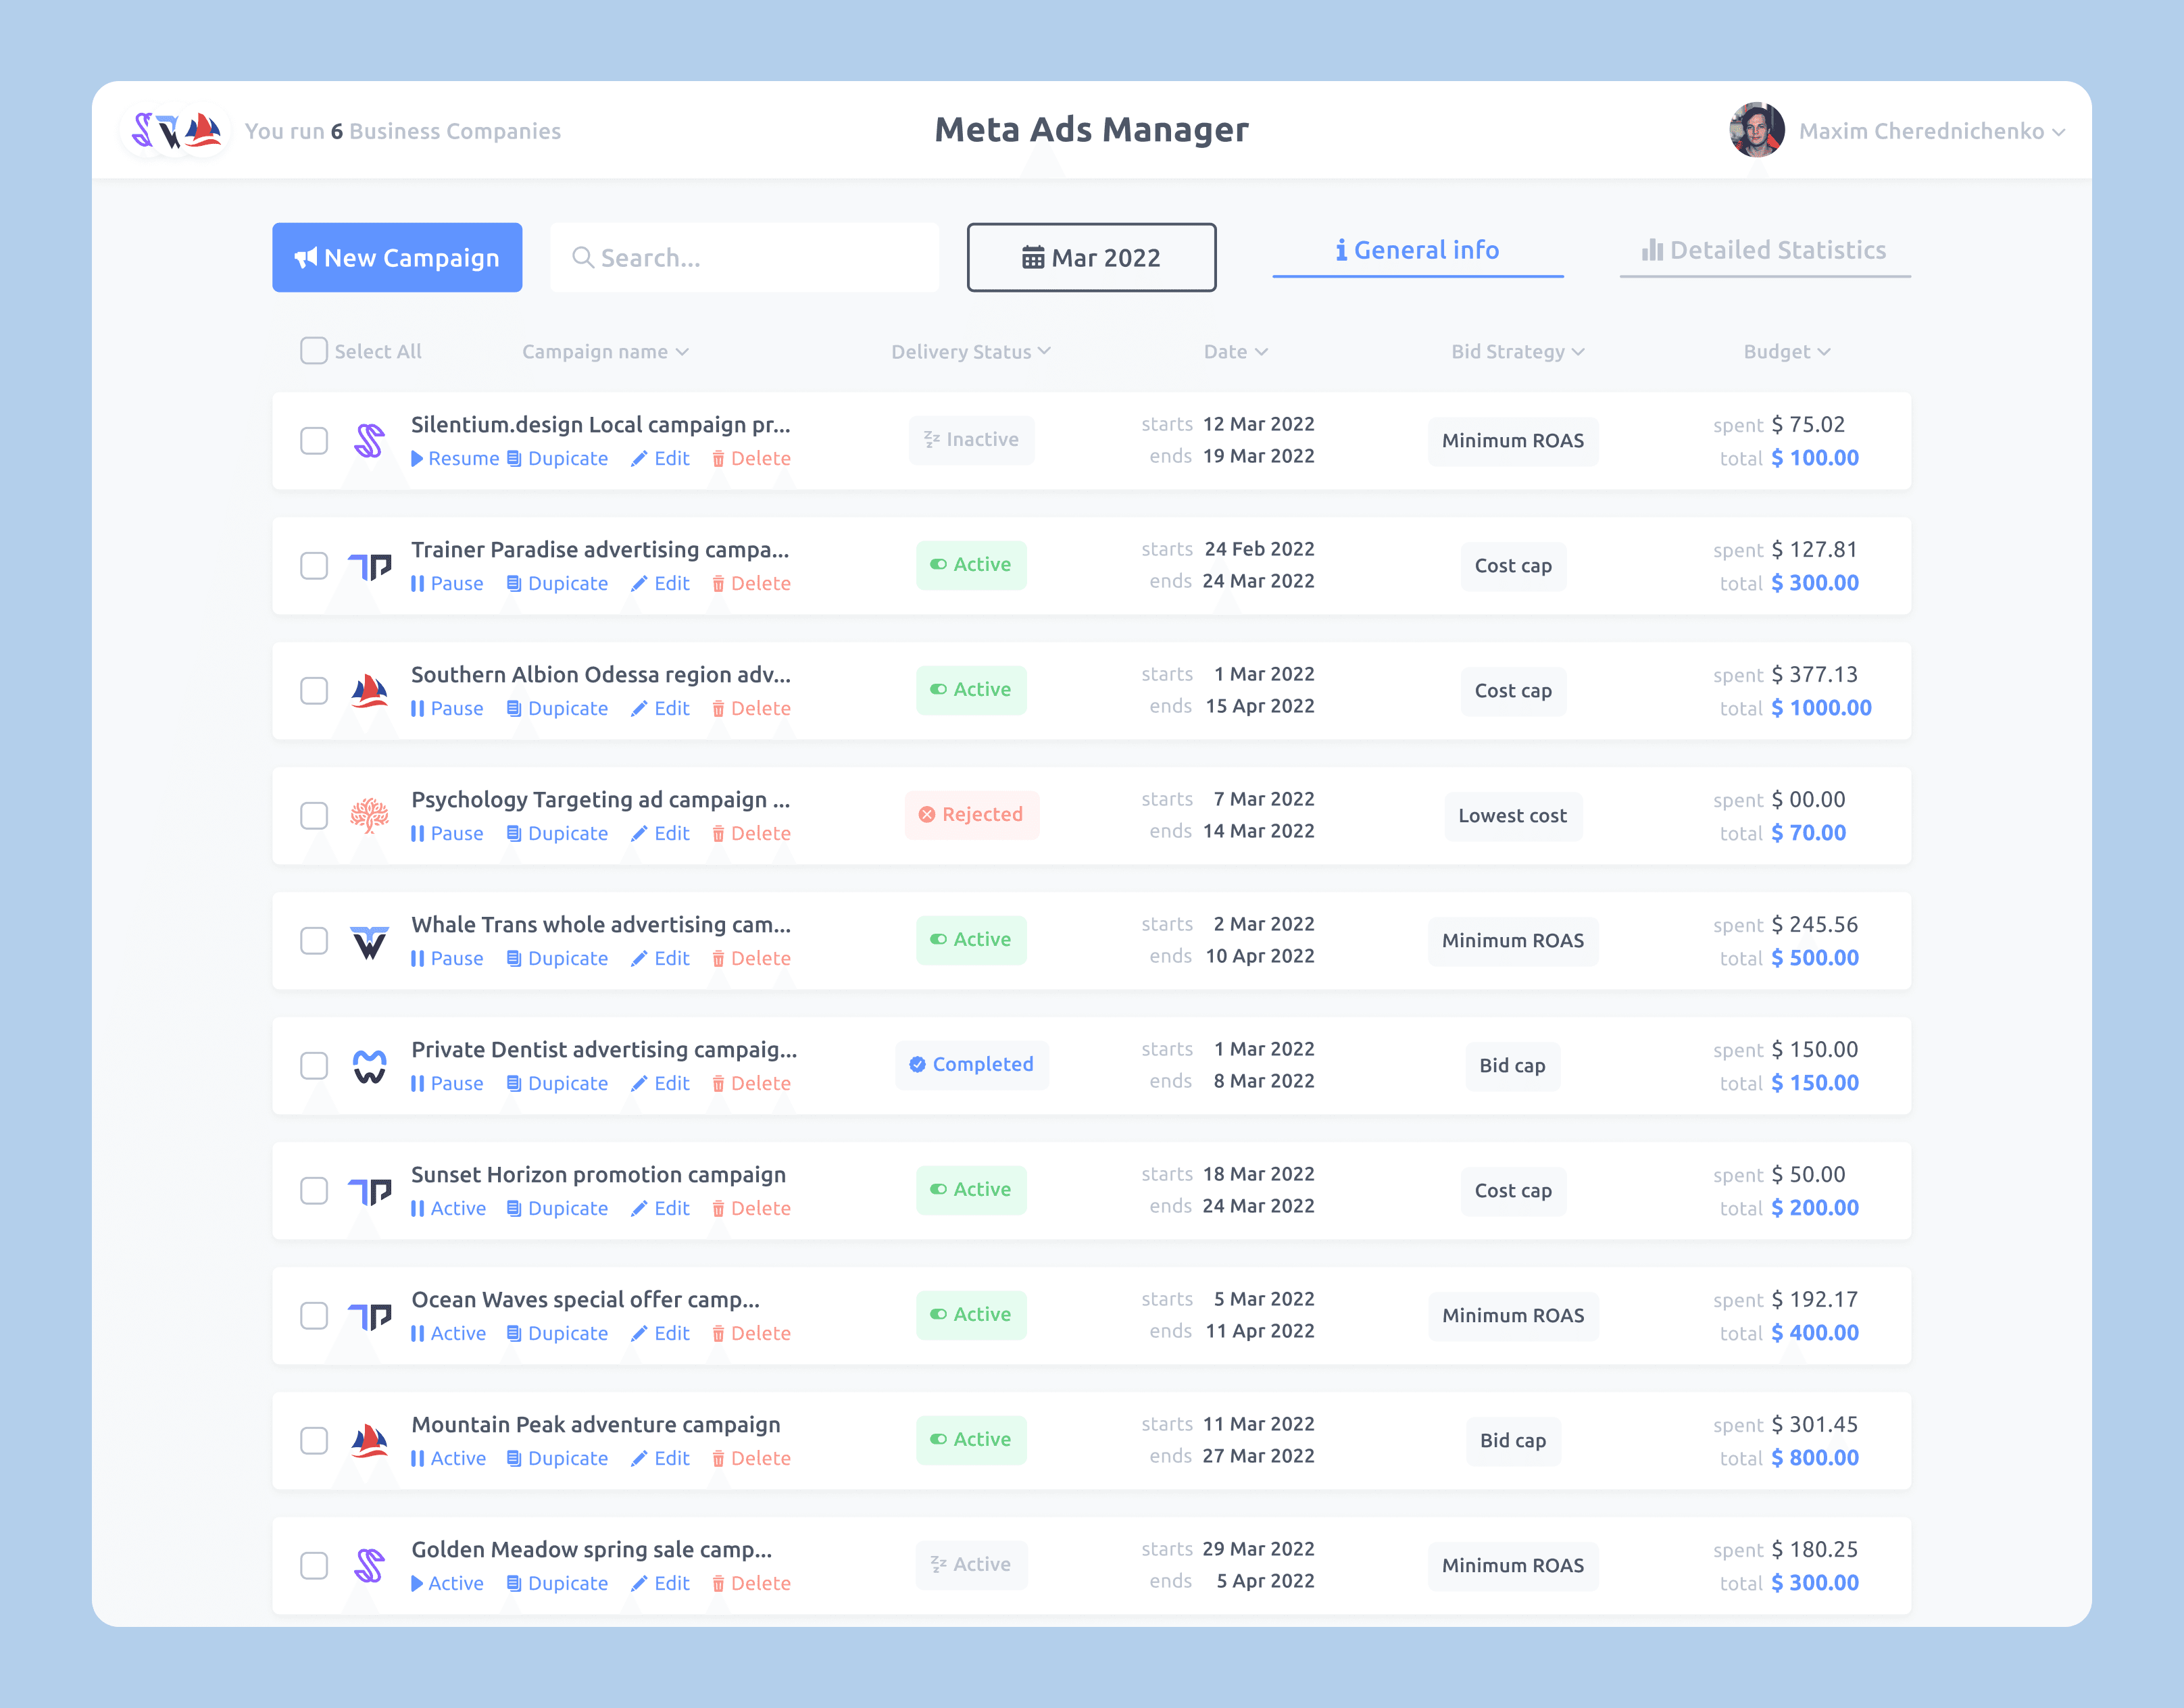The width and height of the screenshot is (2184, 1708).
Task: Click the bar chart icon on Detailed Statistics
Action: click(x=1652, y=250)
